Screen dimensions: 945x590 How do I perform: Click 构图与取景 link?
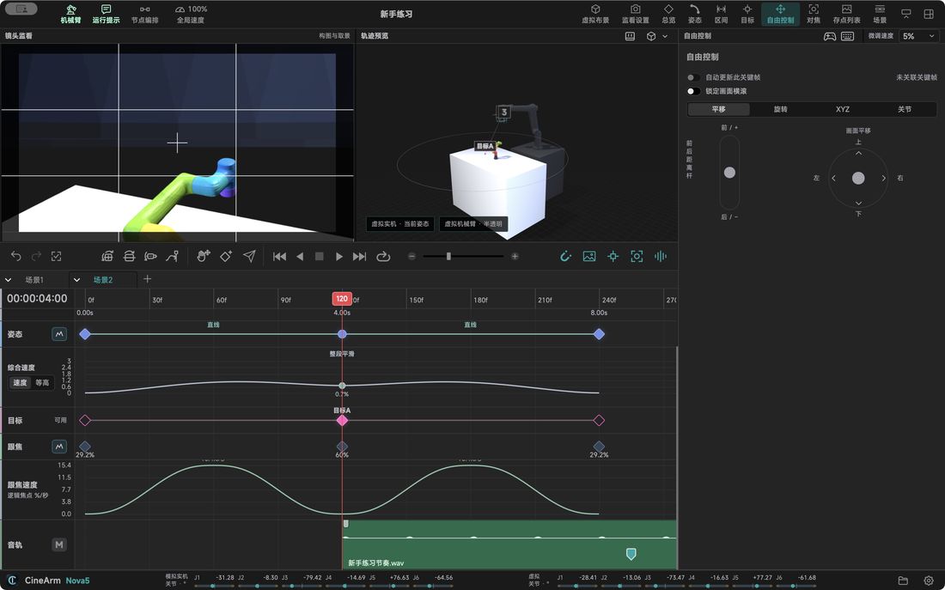click(x=334, y=35)
